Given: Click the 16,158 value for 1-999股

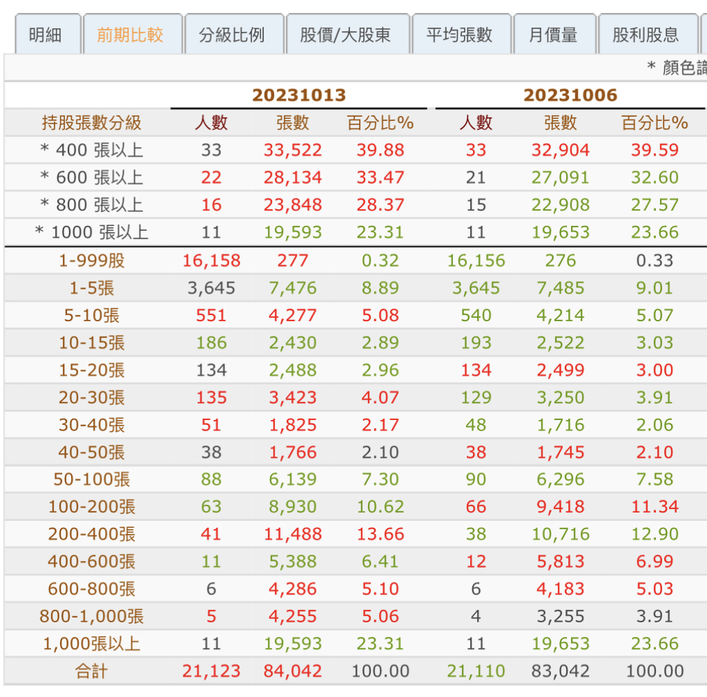Looking at the screenshot, I should coord(211,260).
